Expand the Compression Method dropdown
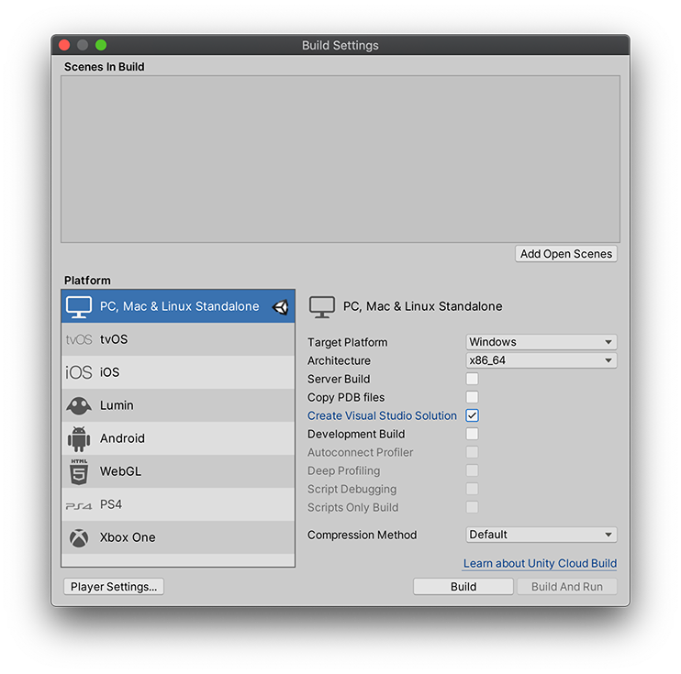Screen dimensions: 681x674 coord(541,535)
